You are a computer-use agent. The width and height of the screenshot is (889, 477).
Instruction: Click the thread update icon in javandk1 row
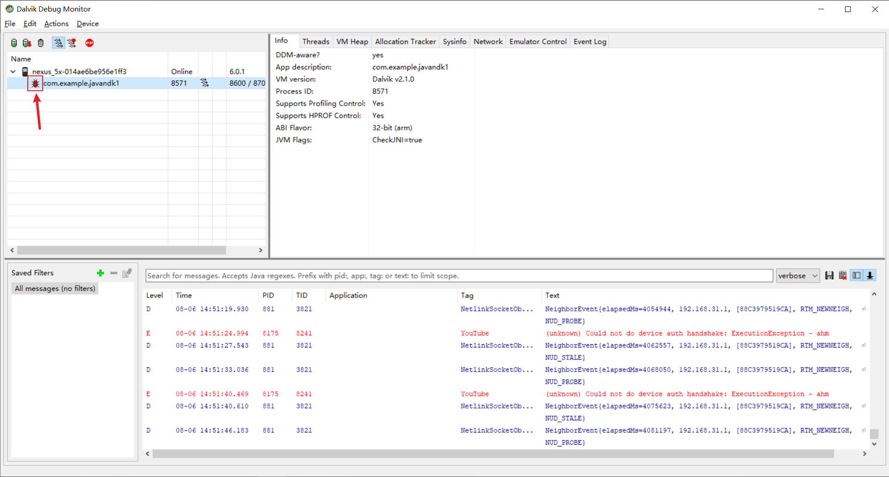pyautogui.click(x=205, y=83)
